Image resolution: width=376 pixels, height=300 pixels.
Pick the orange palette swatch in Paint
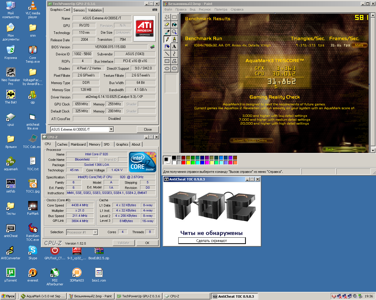(235, 163)
